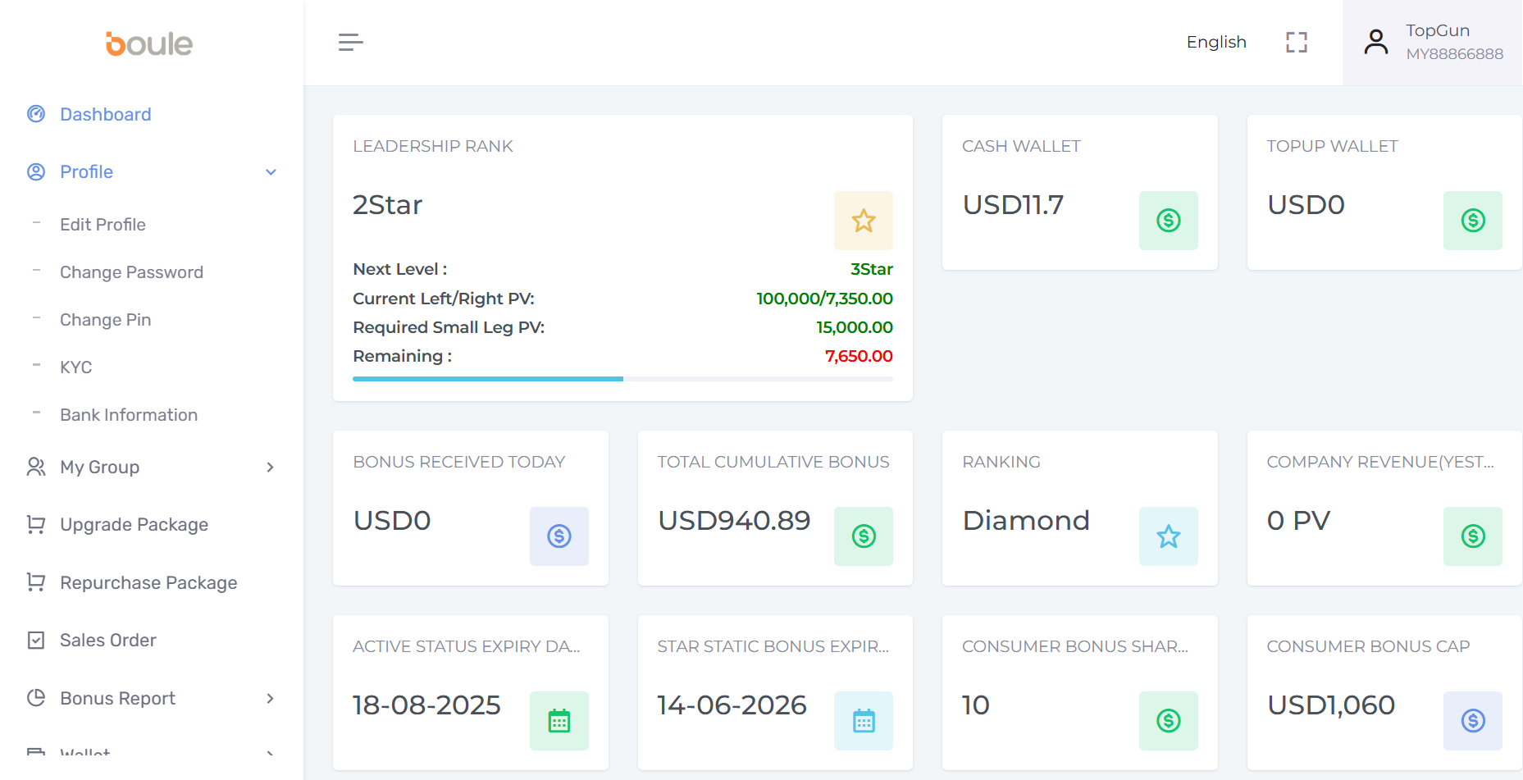Go to the Dashboard menu item
The width and height of the screenshot is (1523, 780).
click(105, 115)
